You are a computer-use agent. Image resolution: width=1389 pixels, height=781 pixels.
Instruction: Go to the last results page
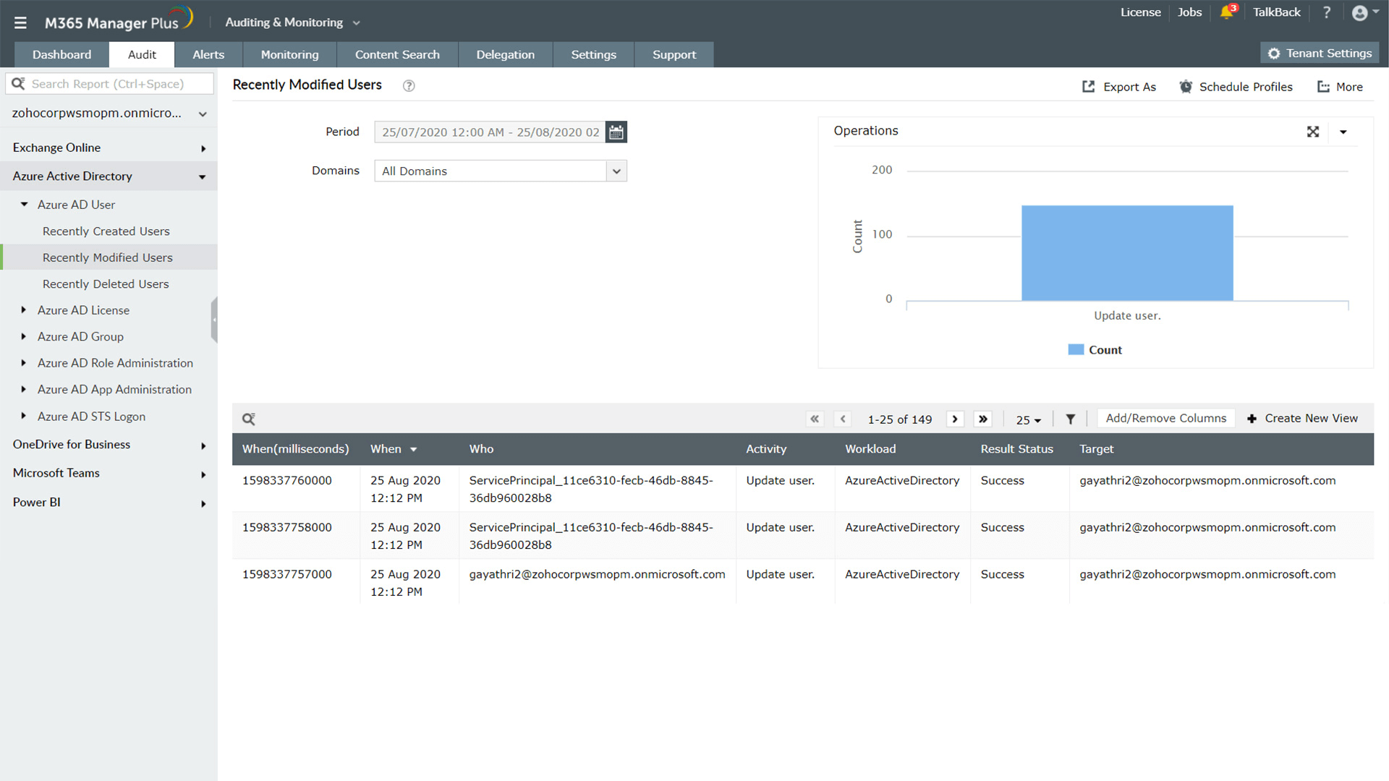tap(982, 419)
